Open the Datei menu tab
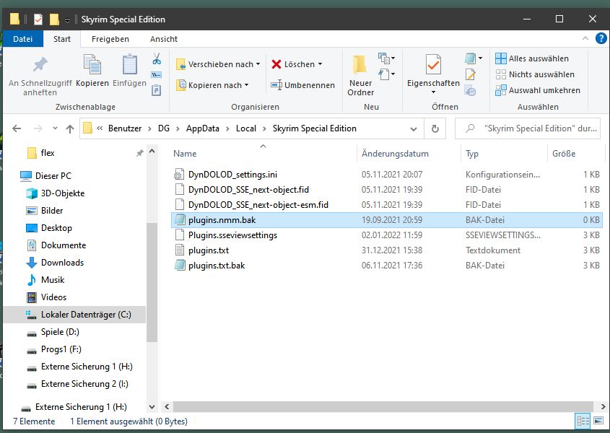 pos(23,39)
